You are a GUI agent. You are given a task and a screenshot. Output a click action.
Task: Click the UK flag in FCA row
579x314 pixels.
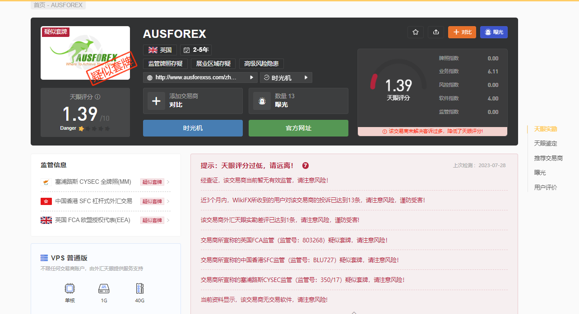click(x=46, y=220)
